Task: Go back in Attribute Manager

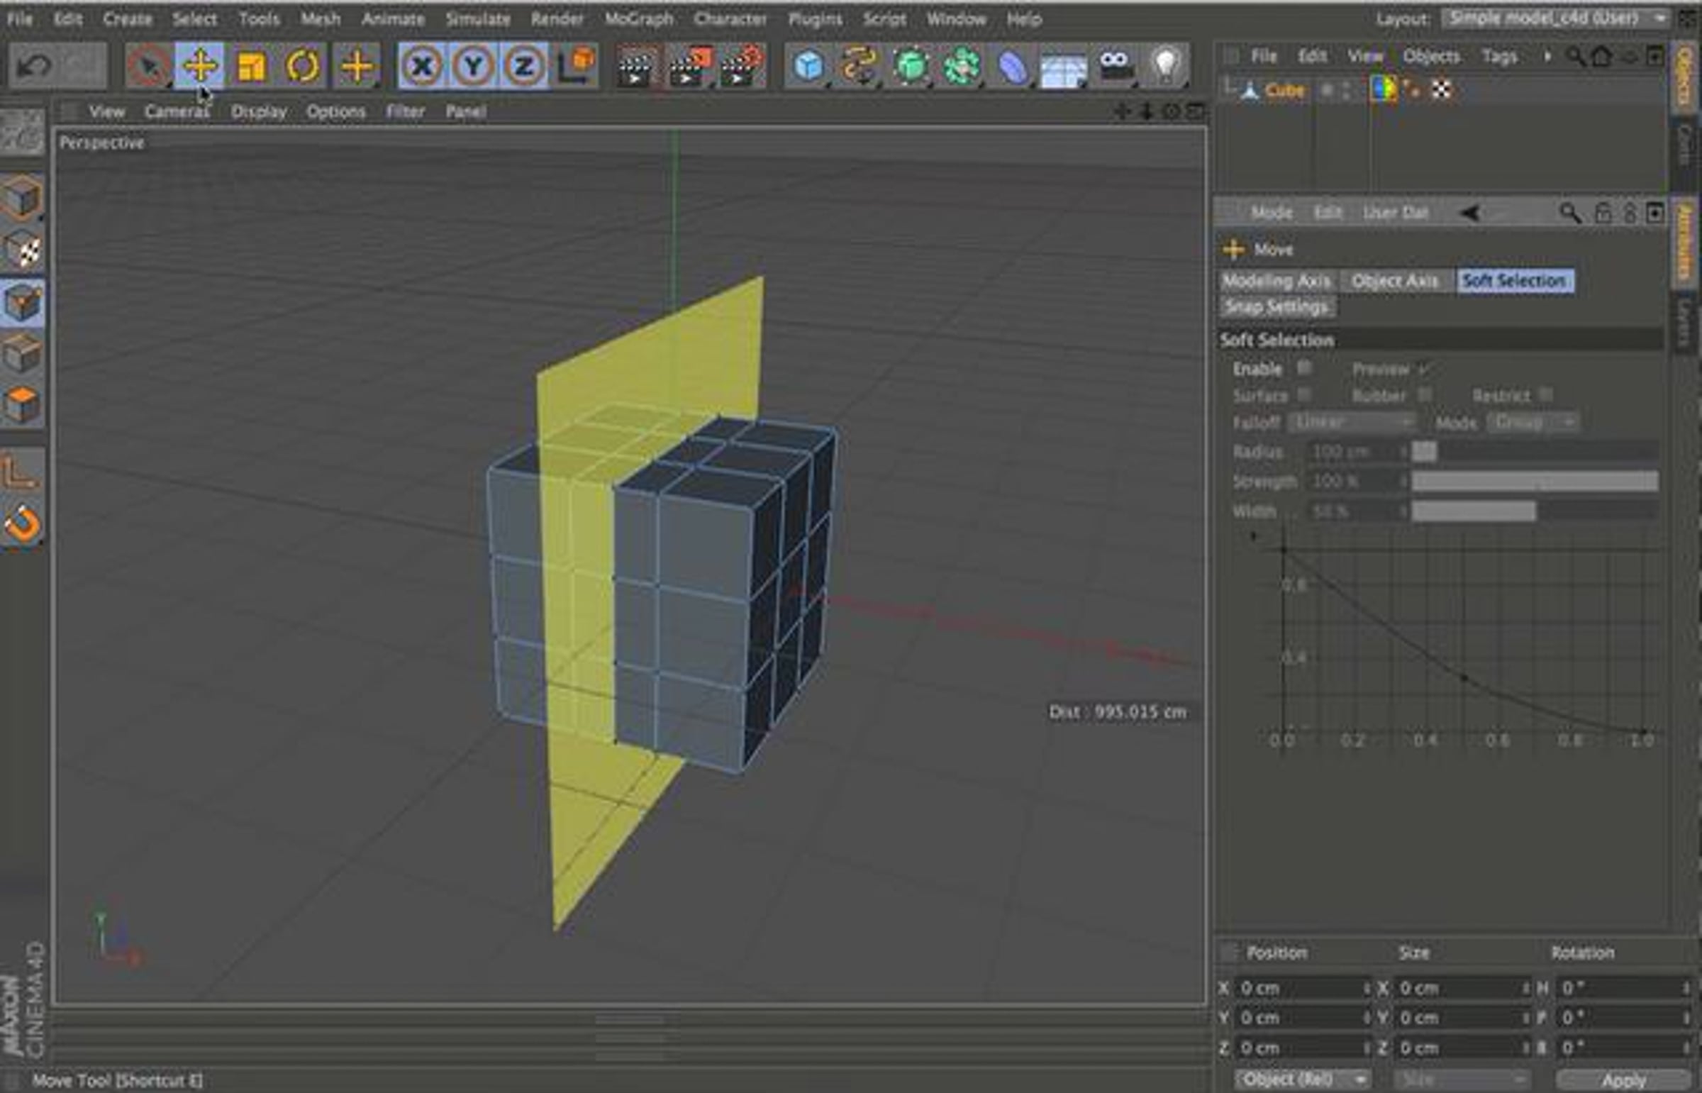Action: [x=1469, y=212]
